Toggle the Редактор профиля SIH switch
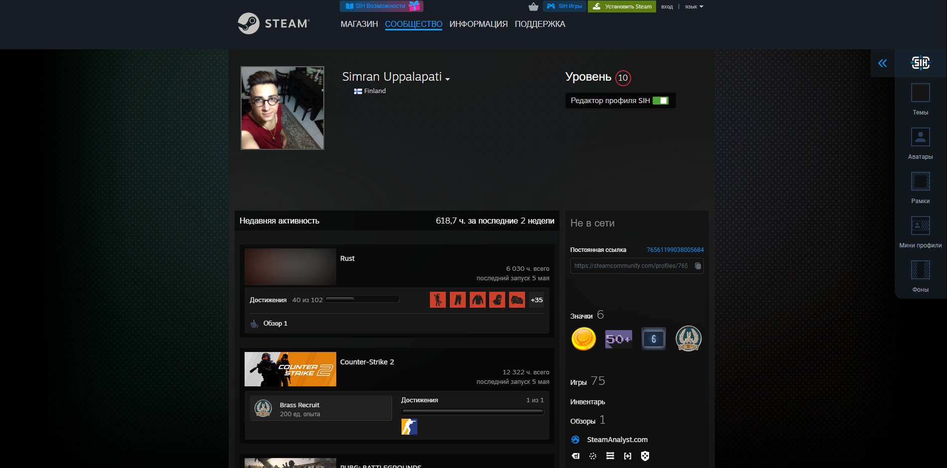This screenshot has width=947, height=468. coord(661,101)
